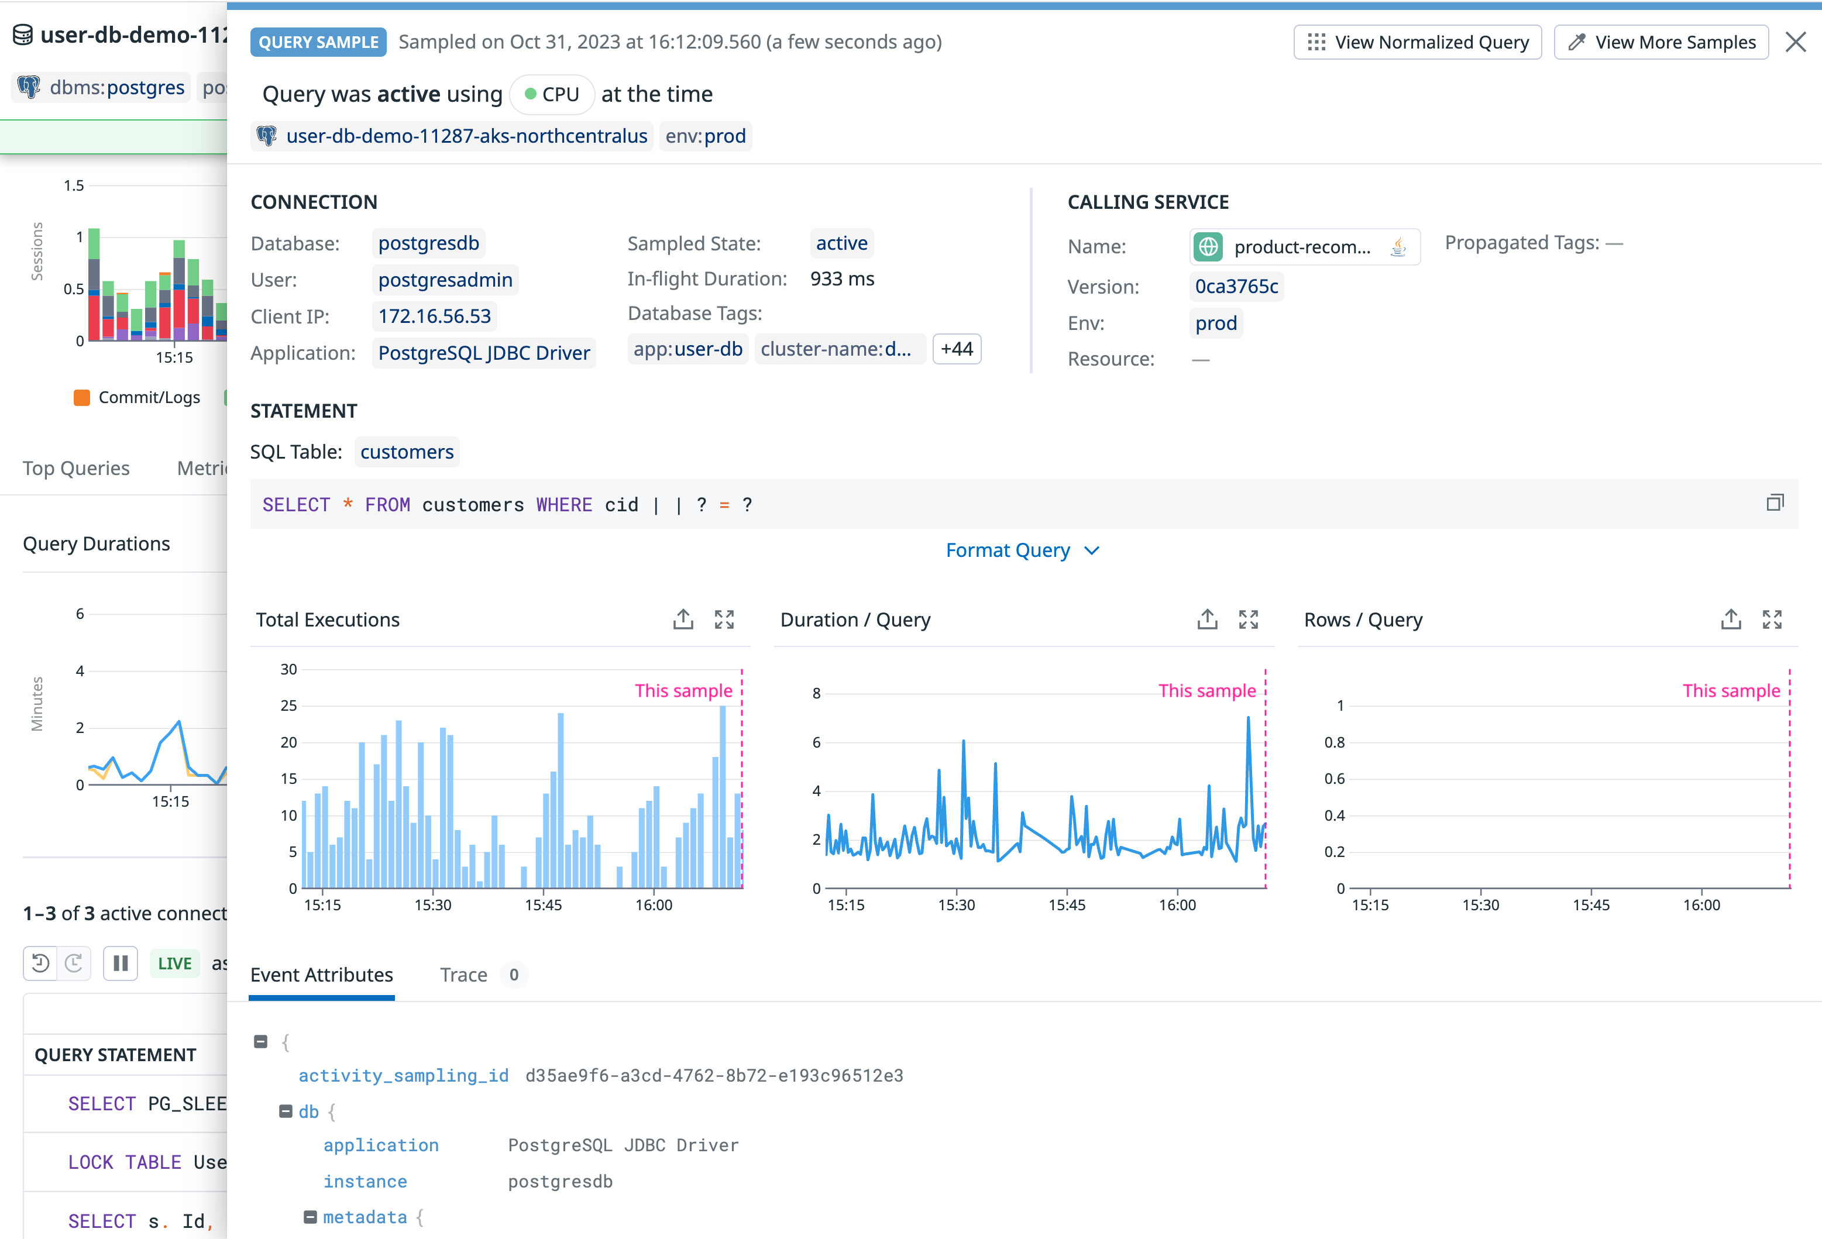Click the Commit/Logs orange legend swatch
Viewport: 1822px width, 1239px height.
pyautogui.click(x=81, y=397)
